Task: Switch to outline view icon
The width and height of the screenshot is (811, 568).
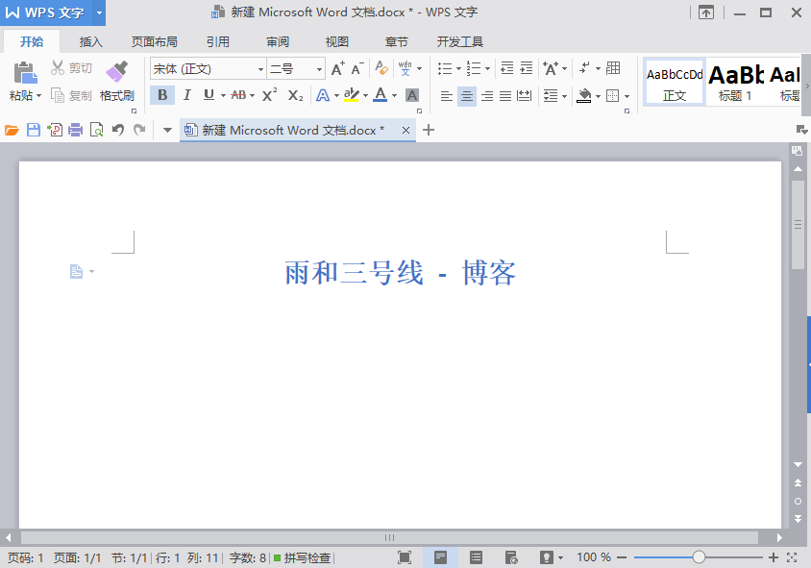Action: tap(476, 557)
